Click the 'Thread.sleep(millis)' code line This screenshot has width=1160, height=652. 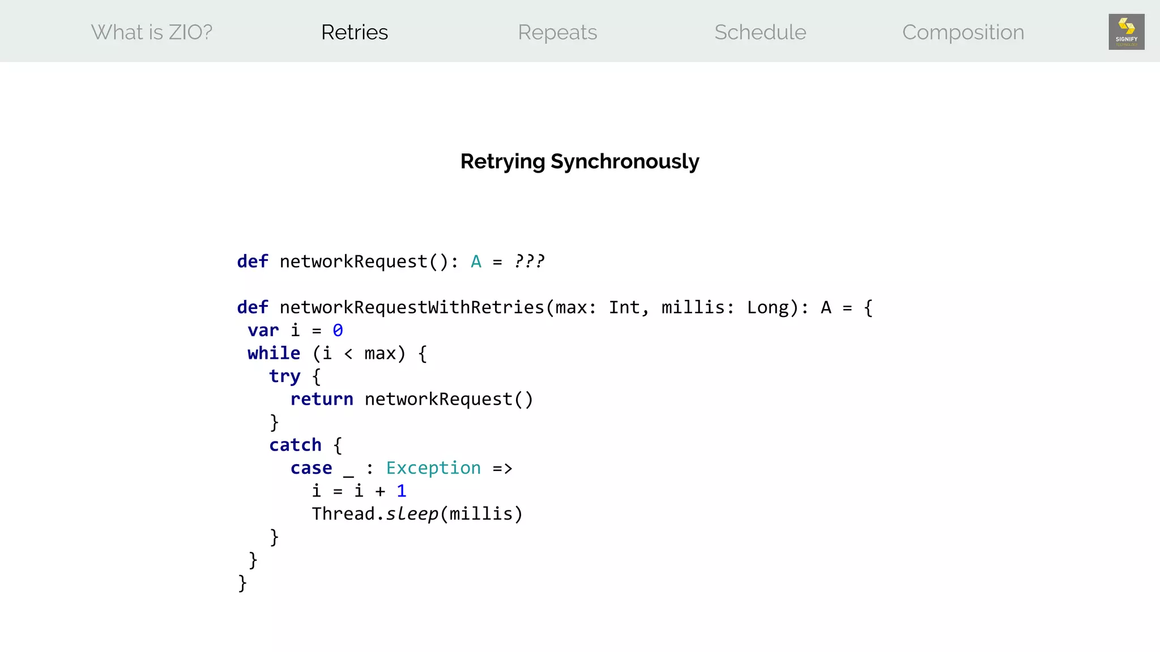coord(417,514)
